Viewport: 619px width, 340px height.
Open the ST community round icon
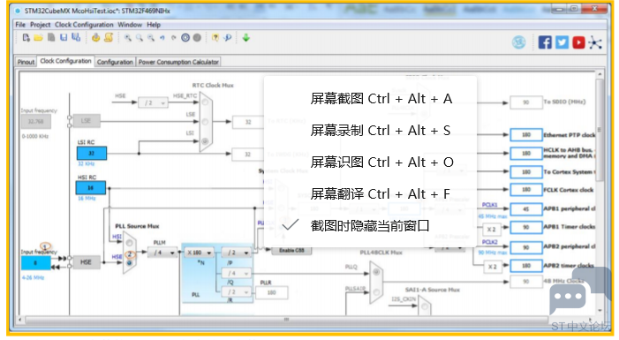click(519, 42)
